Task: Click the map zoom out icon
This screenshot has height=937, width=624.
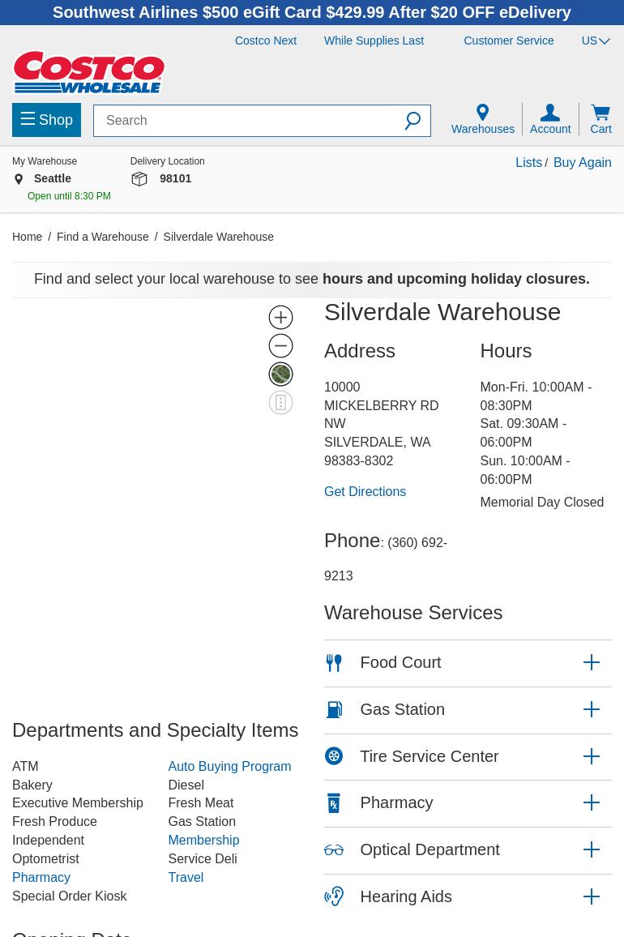Action: (x=280, y=345)
